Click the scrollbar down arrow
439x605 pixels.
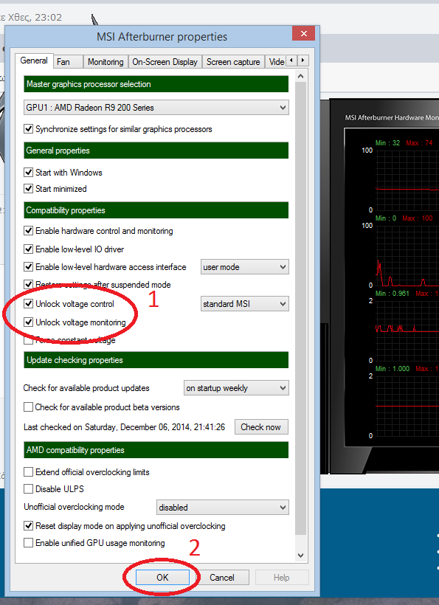(x=301, y=556)
